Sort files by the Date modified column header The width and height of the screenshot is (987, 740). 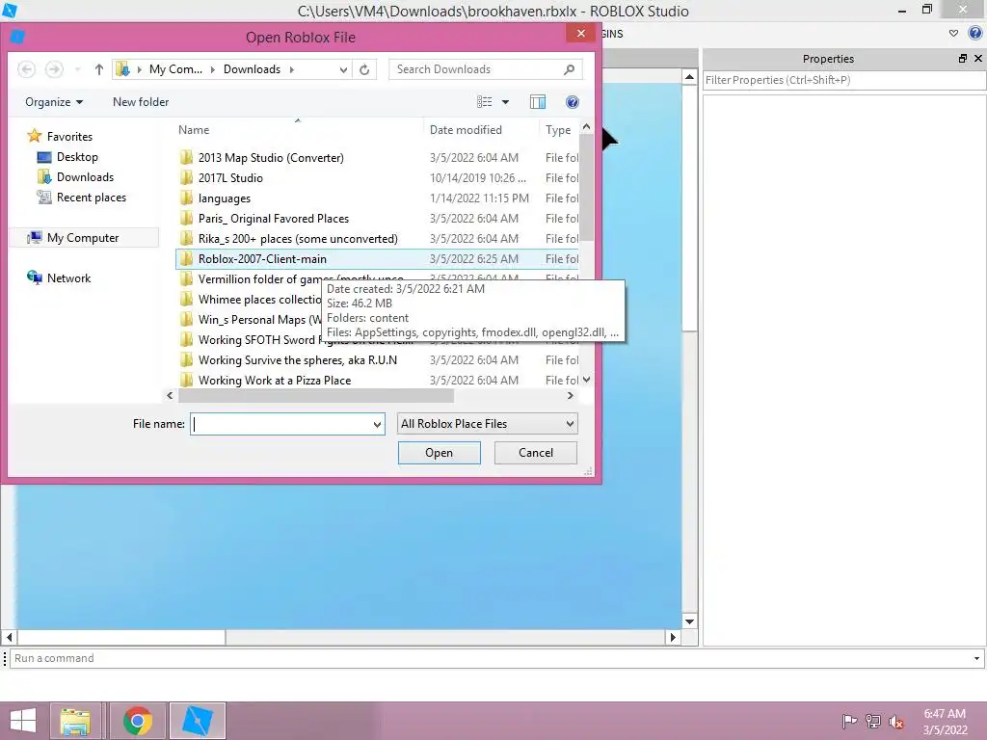point(466,130)
